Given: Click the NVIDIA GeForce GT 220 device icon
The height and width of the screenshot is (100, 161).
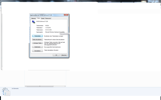Looking at the screenshot, I should click(x=34, y=22).
